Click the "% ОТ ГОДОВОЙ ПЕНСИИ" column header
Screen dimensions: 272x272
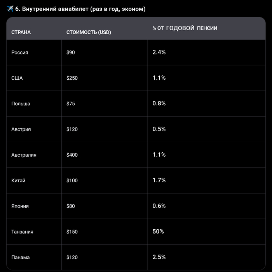tap(185, 28)
